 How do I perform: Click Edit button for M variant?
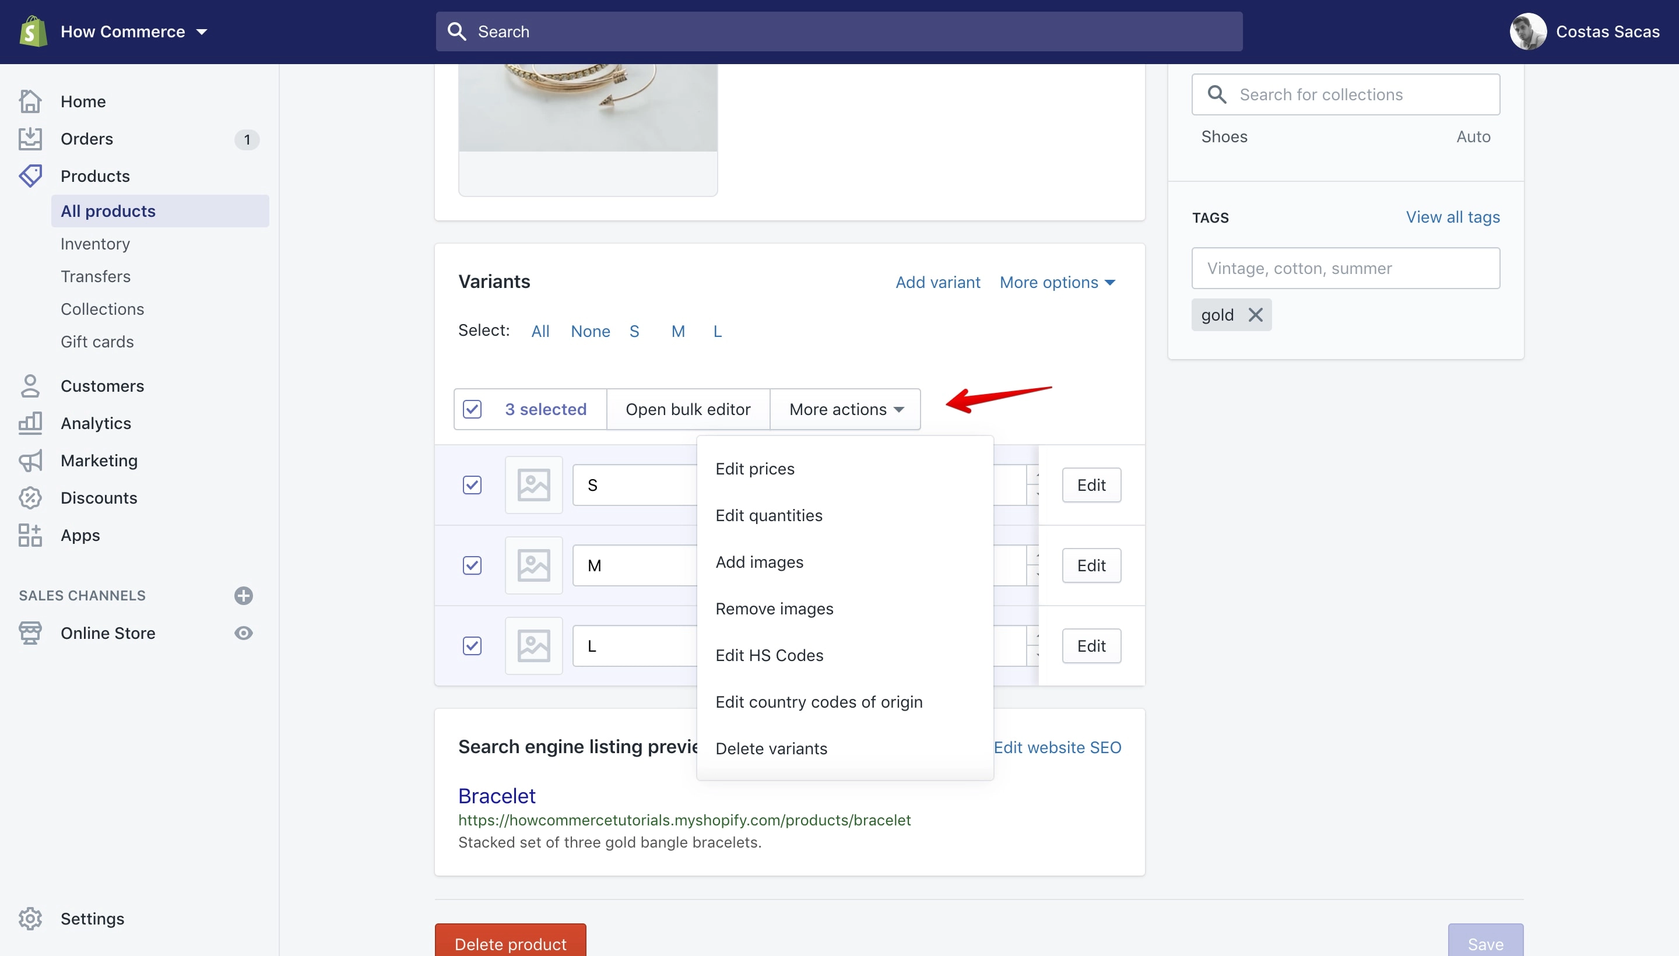[x=1091, y=565]
